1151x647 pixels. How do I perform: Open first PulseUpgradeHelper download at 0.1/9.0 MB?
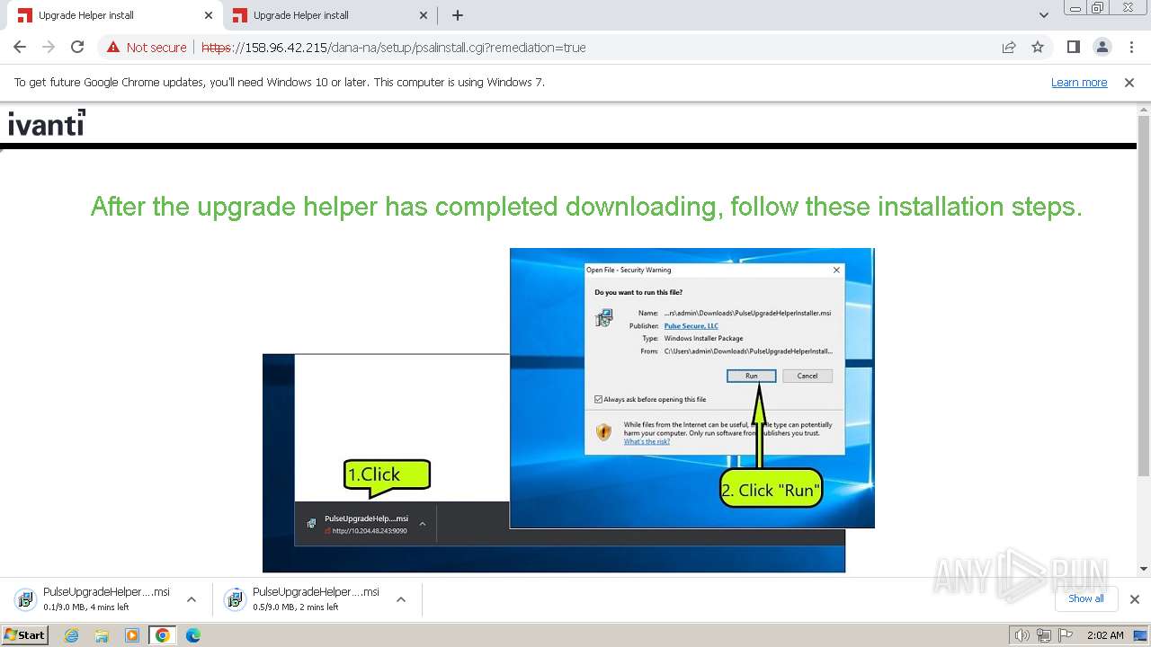click(106, 598)
